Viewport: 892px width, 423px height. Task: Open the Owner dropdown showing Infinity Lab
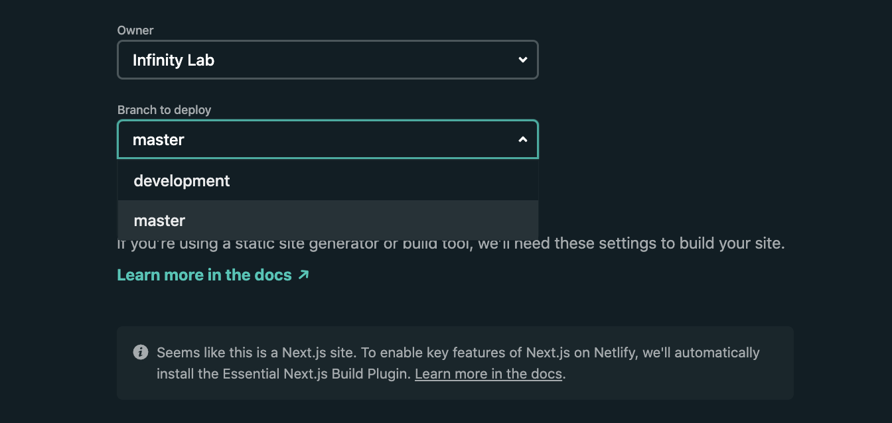[327, 60]
